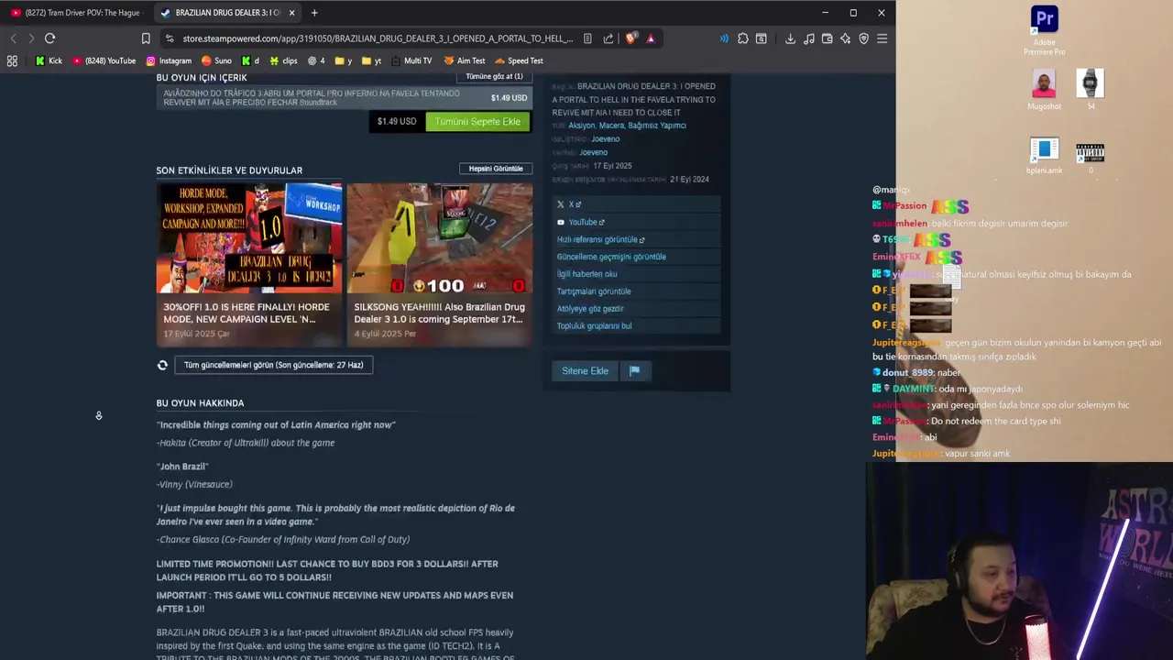The height and width of the screenshot is (660, 1173).
Task: Open site settings icon beside the URL
Action: click(170, 38)
